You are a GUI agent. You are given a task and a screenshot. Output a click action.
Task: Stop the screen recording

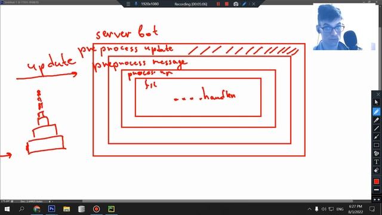pos(227,4)
